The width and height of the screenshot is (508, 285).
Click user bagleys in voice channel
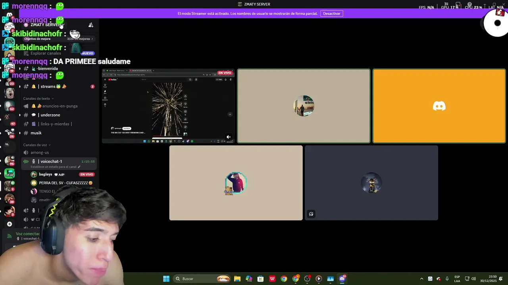click(x=46, y=174)
